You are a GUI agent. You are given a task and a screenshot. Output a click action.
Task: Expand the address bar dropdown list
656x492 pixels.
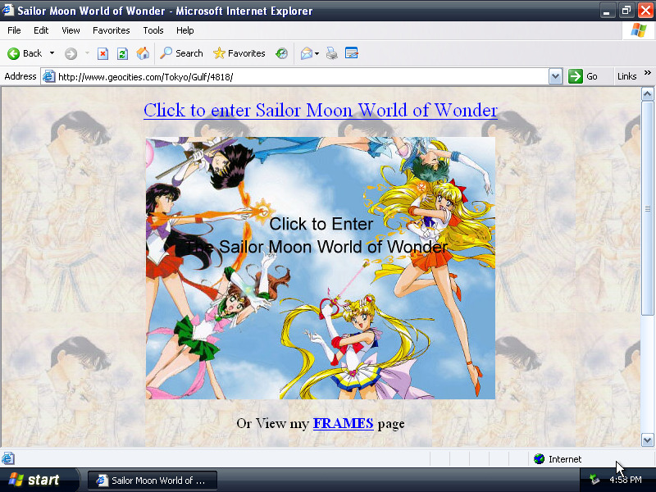[555, 76]
